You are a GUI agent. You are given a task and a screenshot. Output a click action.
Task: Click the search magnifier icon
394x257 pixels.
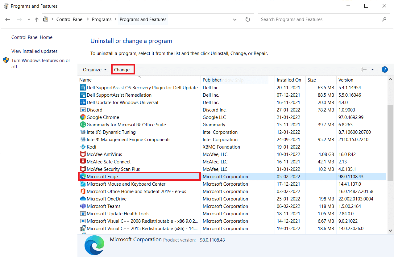tap(384, 19)
